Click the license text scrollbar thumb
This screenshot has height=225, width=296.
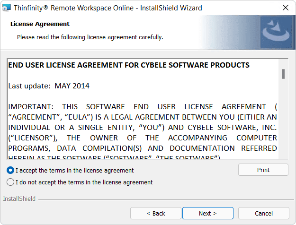283,74
